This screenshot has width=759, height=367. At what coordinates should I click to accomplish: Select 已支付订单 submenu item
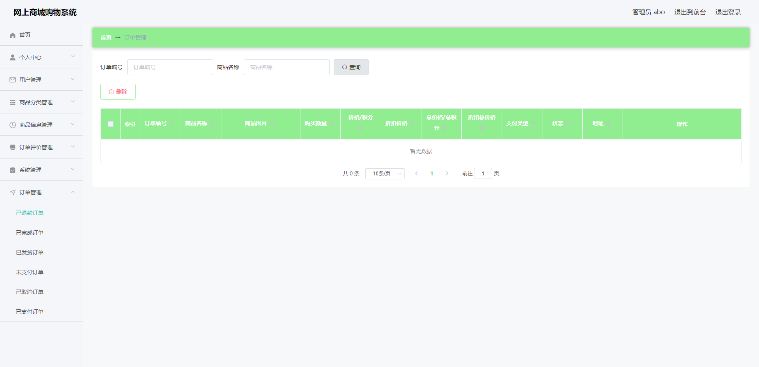(30, 312)
